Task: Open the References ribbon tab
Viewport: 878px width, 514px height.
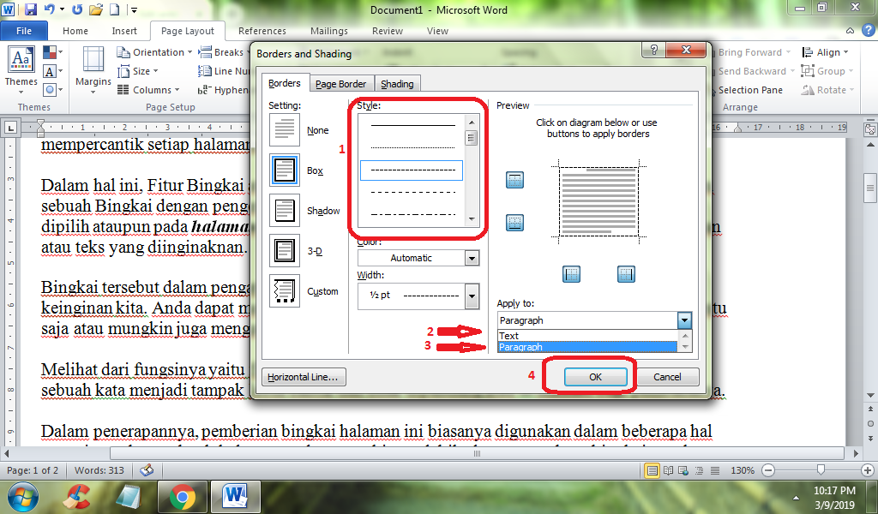Action: [x=262, y=31]
